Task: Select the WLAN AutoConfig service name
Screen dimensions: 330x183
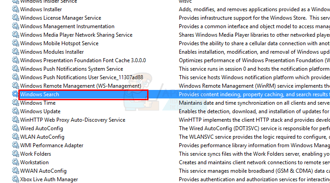Action: click(42, 137)
